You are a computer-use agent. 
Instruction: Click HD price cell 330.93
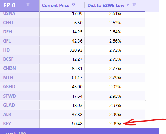click(x=76, y=50)
